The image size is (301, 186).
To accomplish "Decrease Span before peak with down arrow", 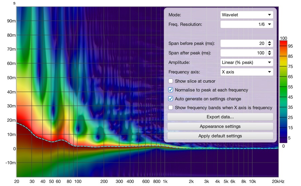I will point(270,45).
